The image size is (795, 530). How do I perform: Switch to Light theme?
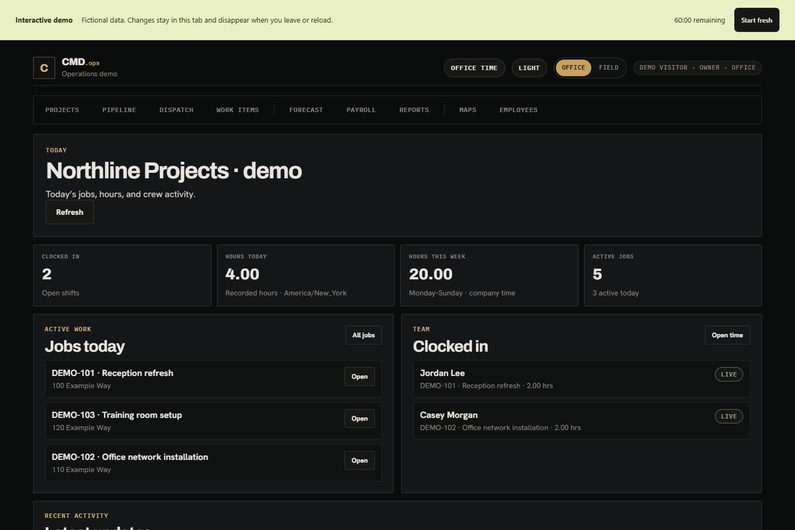(x=529, y=68)
